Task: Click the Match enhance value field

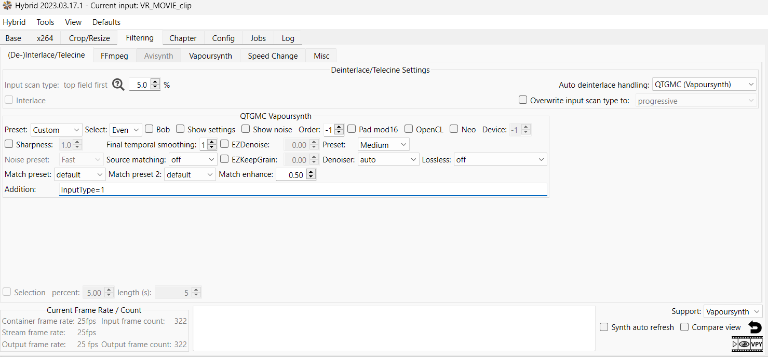Action: pyautogui.click(x=291, y=175)
